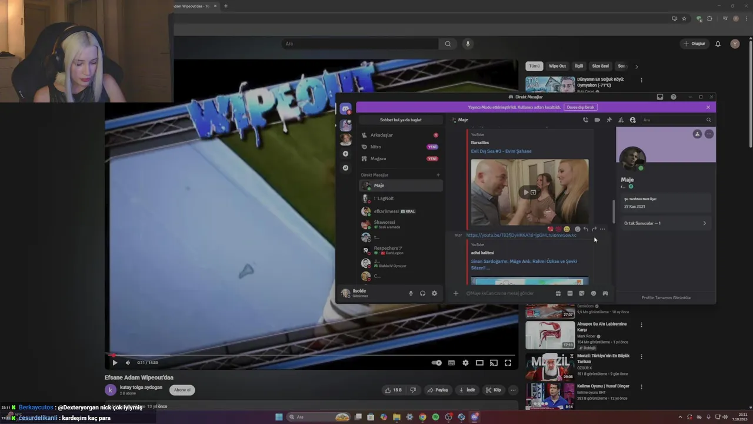The width and height of the screenshot is (753, 424).
Task: Start a voice call with Maje in Discord
Action: click(585, 120)
